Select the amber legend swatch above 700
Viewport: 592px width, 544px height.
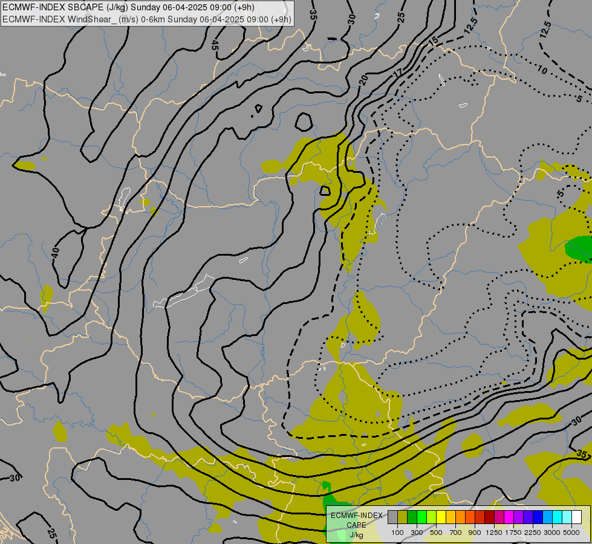(451, 517)
